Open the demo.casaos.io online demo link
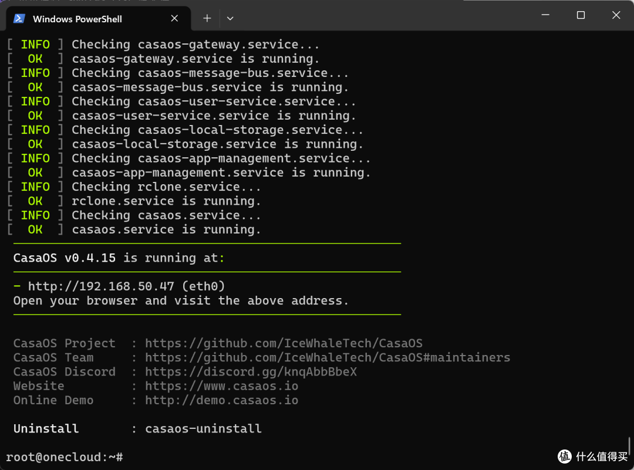Screen dimensions: 634x470 tap(221, 400)
